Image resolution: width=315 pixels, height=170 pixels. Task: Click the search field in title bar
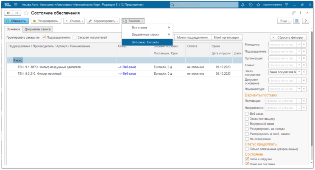[x=204, y=5]
